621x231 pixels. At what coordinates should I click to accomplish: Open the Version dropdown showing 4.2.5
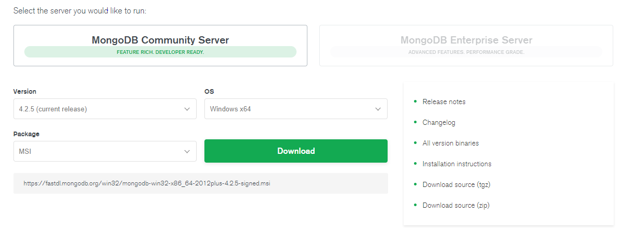105,109
